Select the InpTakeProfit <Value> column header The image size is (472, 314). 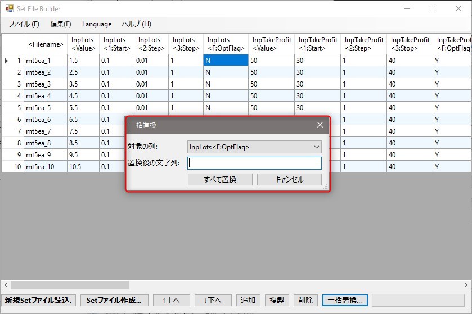tap(271, 44)
